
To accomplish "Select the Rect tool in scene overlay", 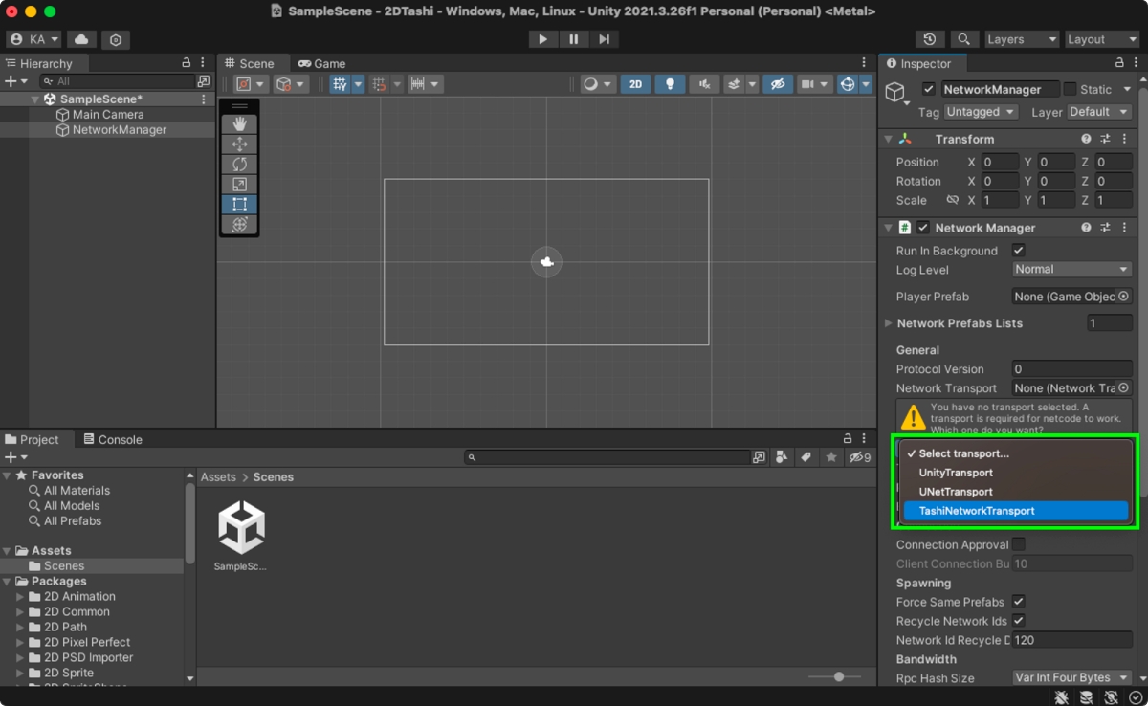I will pyautogui.click(x=239, y=204).
